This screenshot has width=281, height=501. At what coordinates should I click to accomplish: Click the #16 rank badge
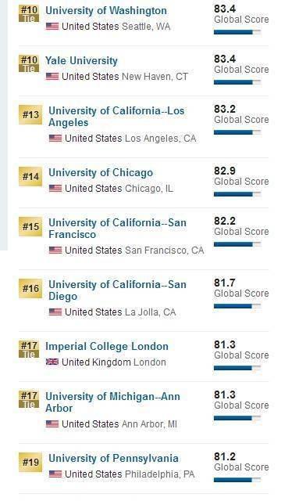point(30,289)
